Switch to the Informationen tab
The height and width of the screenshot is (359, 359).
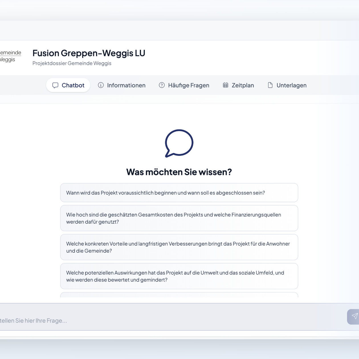(x=126, y=85)
